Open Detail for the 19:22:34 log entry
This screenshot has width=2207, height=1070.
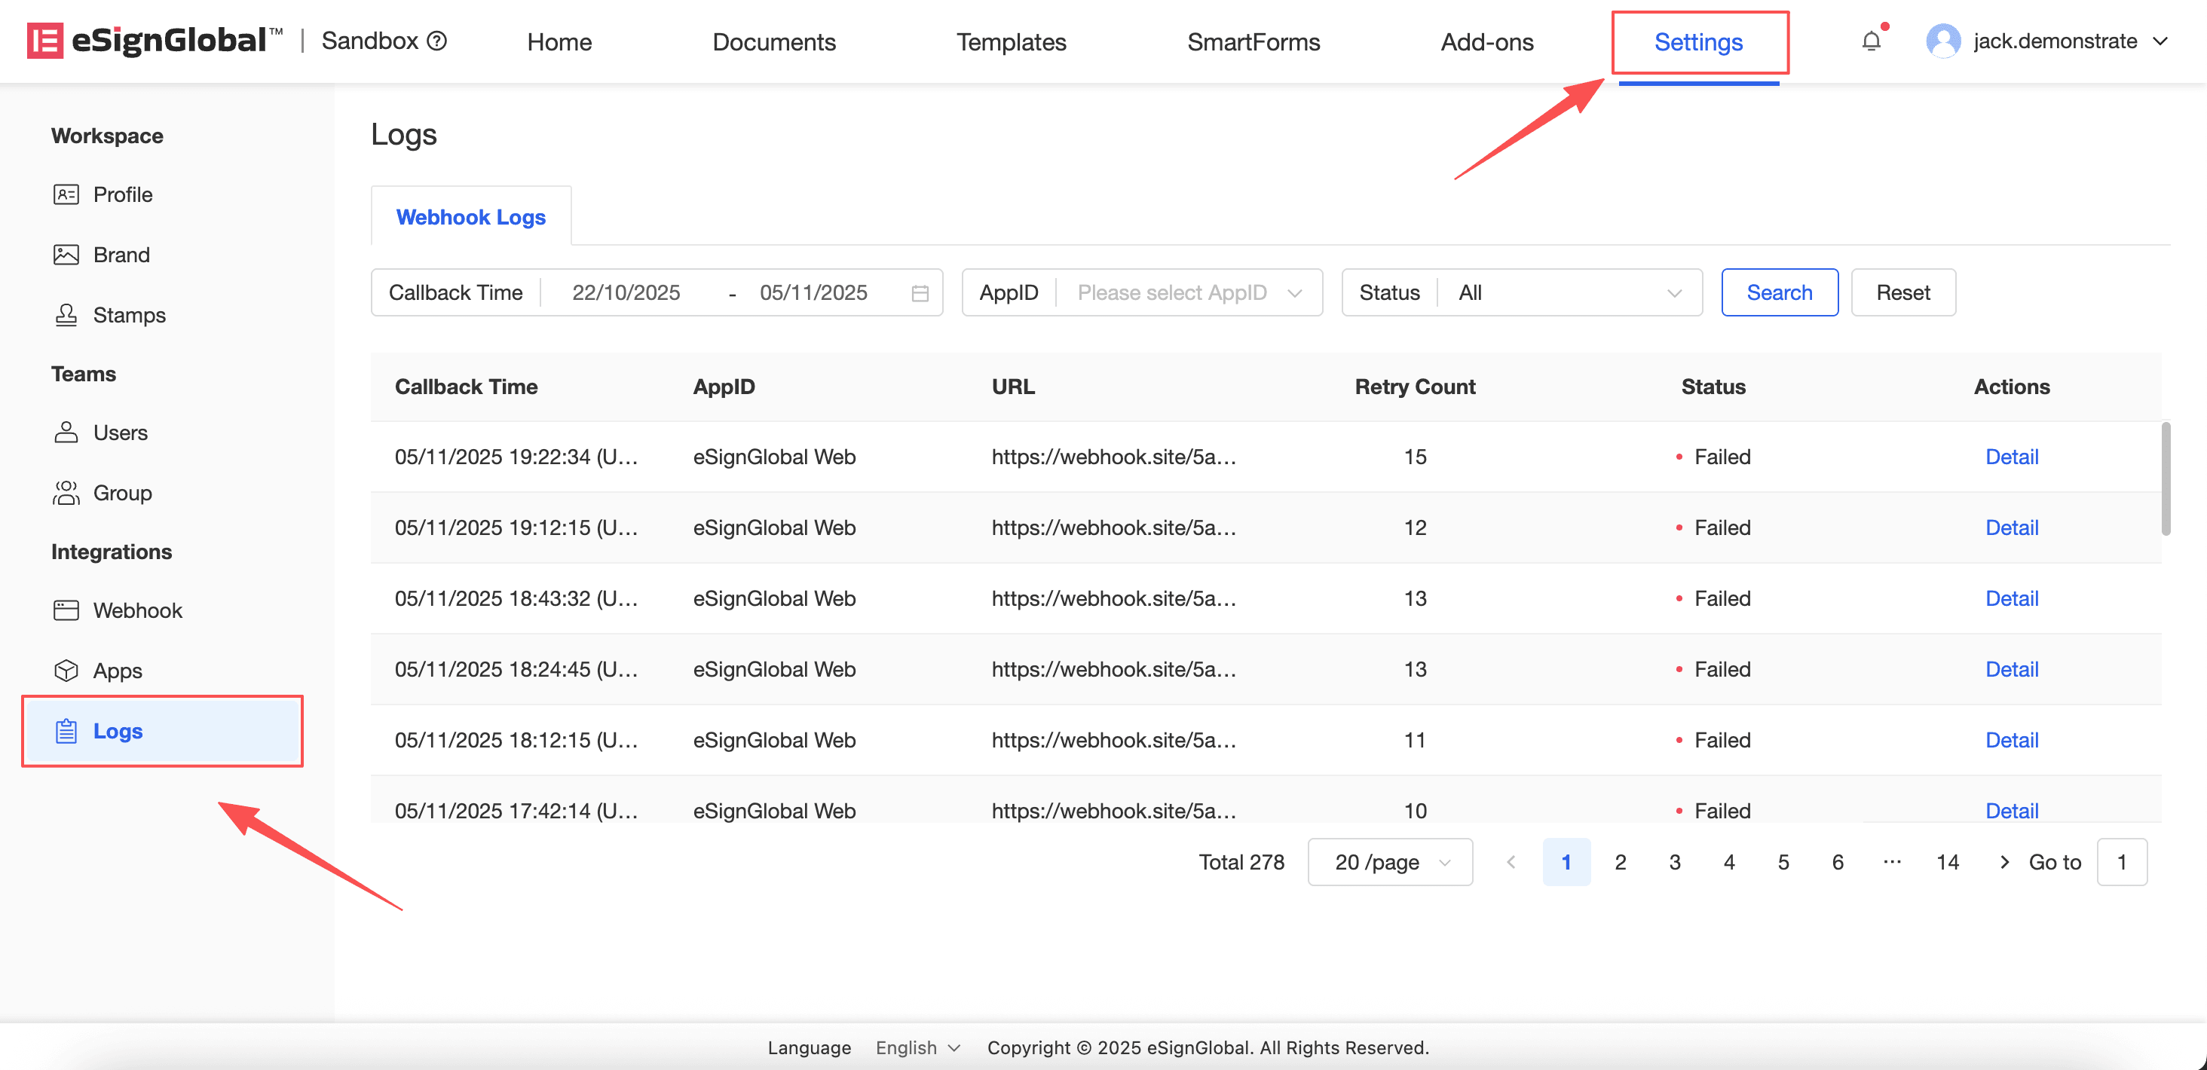click(x=2011, y=457)
